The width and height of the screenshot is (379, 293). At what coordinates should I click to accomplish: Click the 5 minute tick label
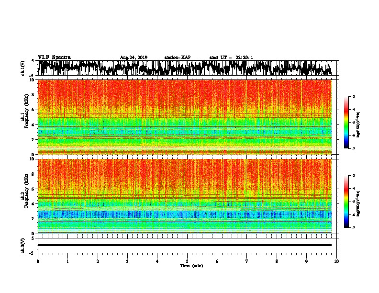click(x=187, y=261)
